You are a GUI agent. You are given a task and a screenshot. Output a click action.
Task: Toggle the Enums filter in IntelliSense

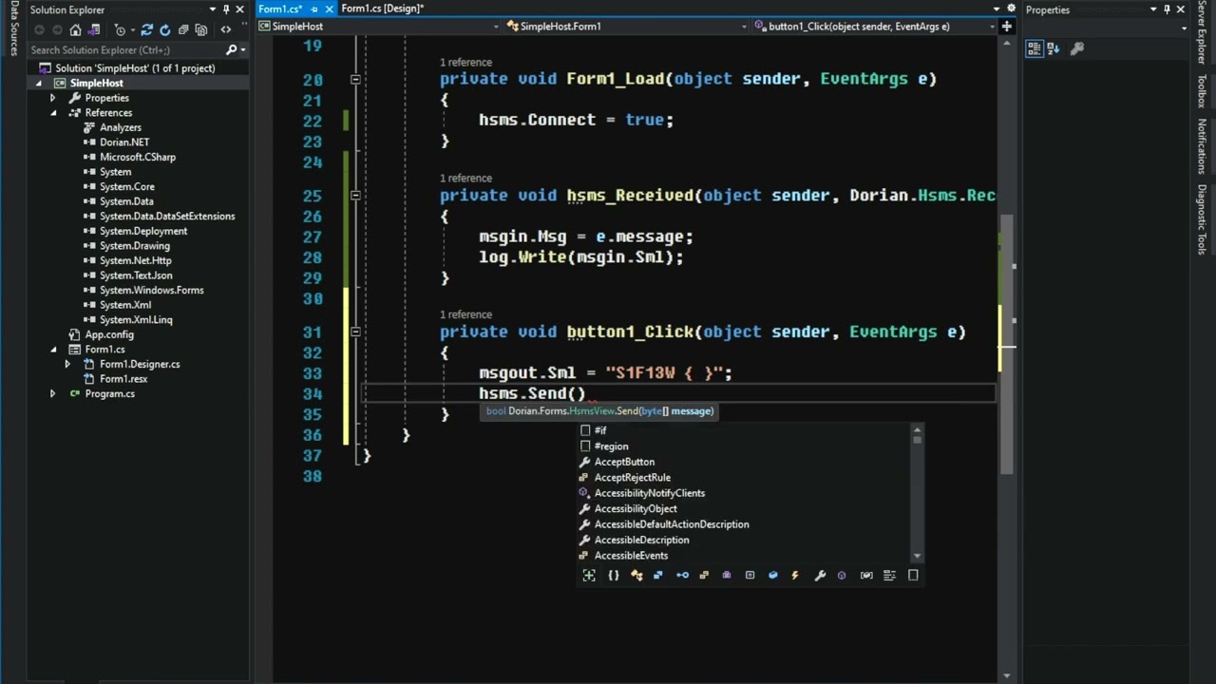tap(704, 575)
